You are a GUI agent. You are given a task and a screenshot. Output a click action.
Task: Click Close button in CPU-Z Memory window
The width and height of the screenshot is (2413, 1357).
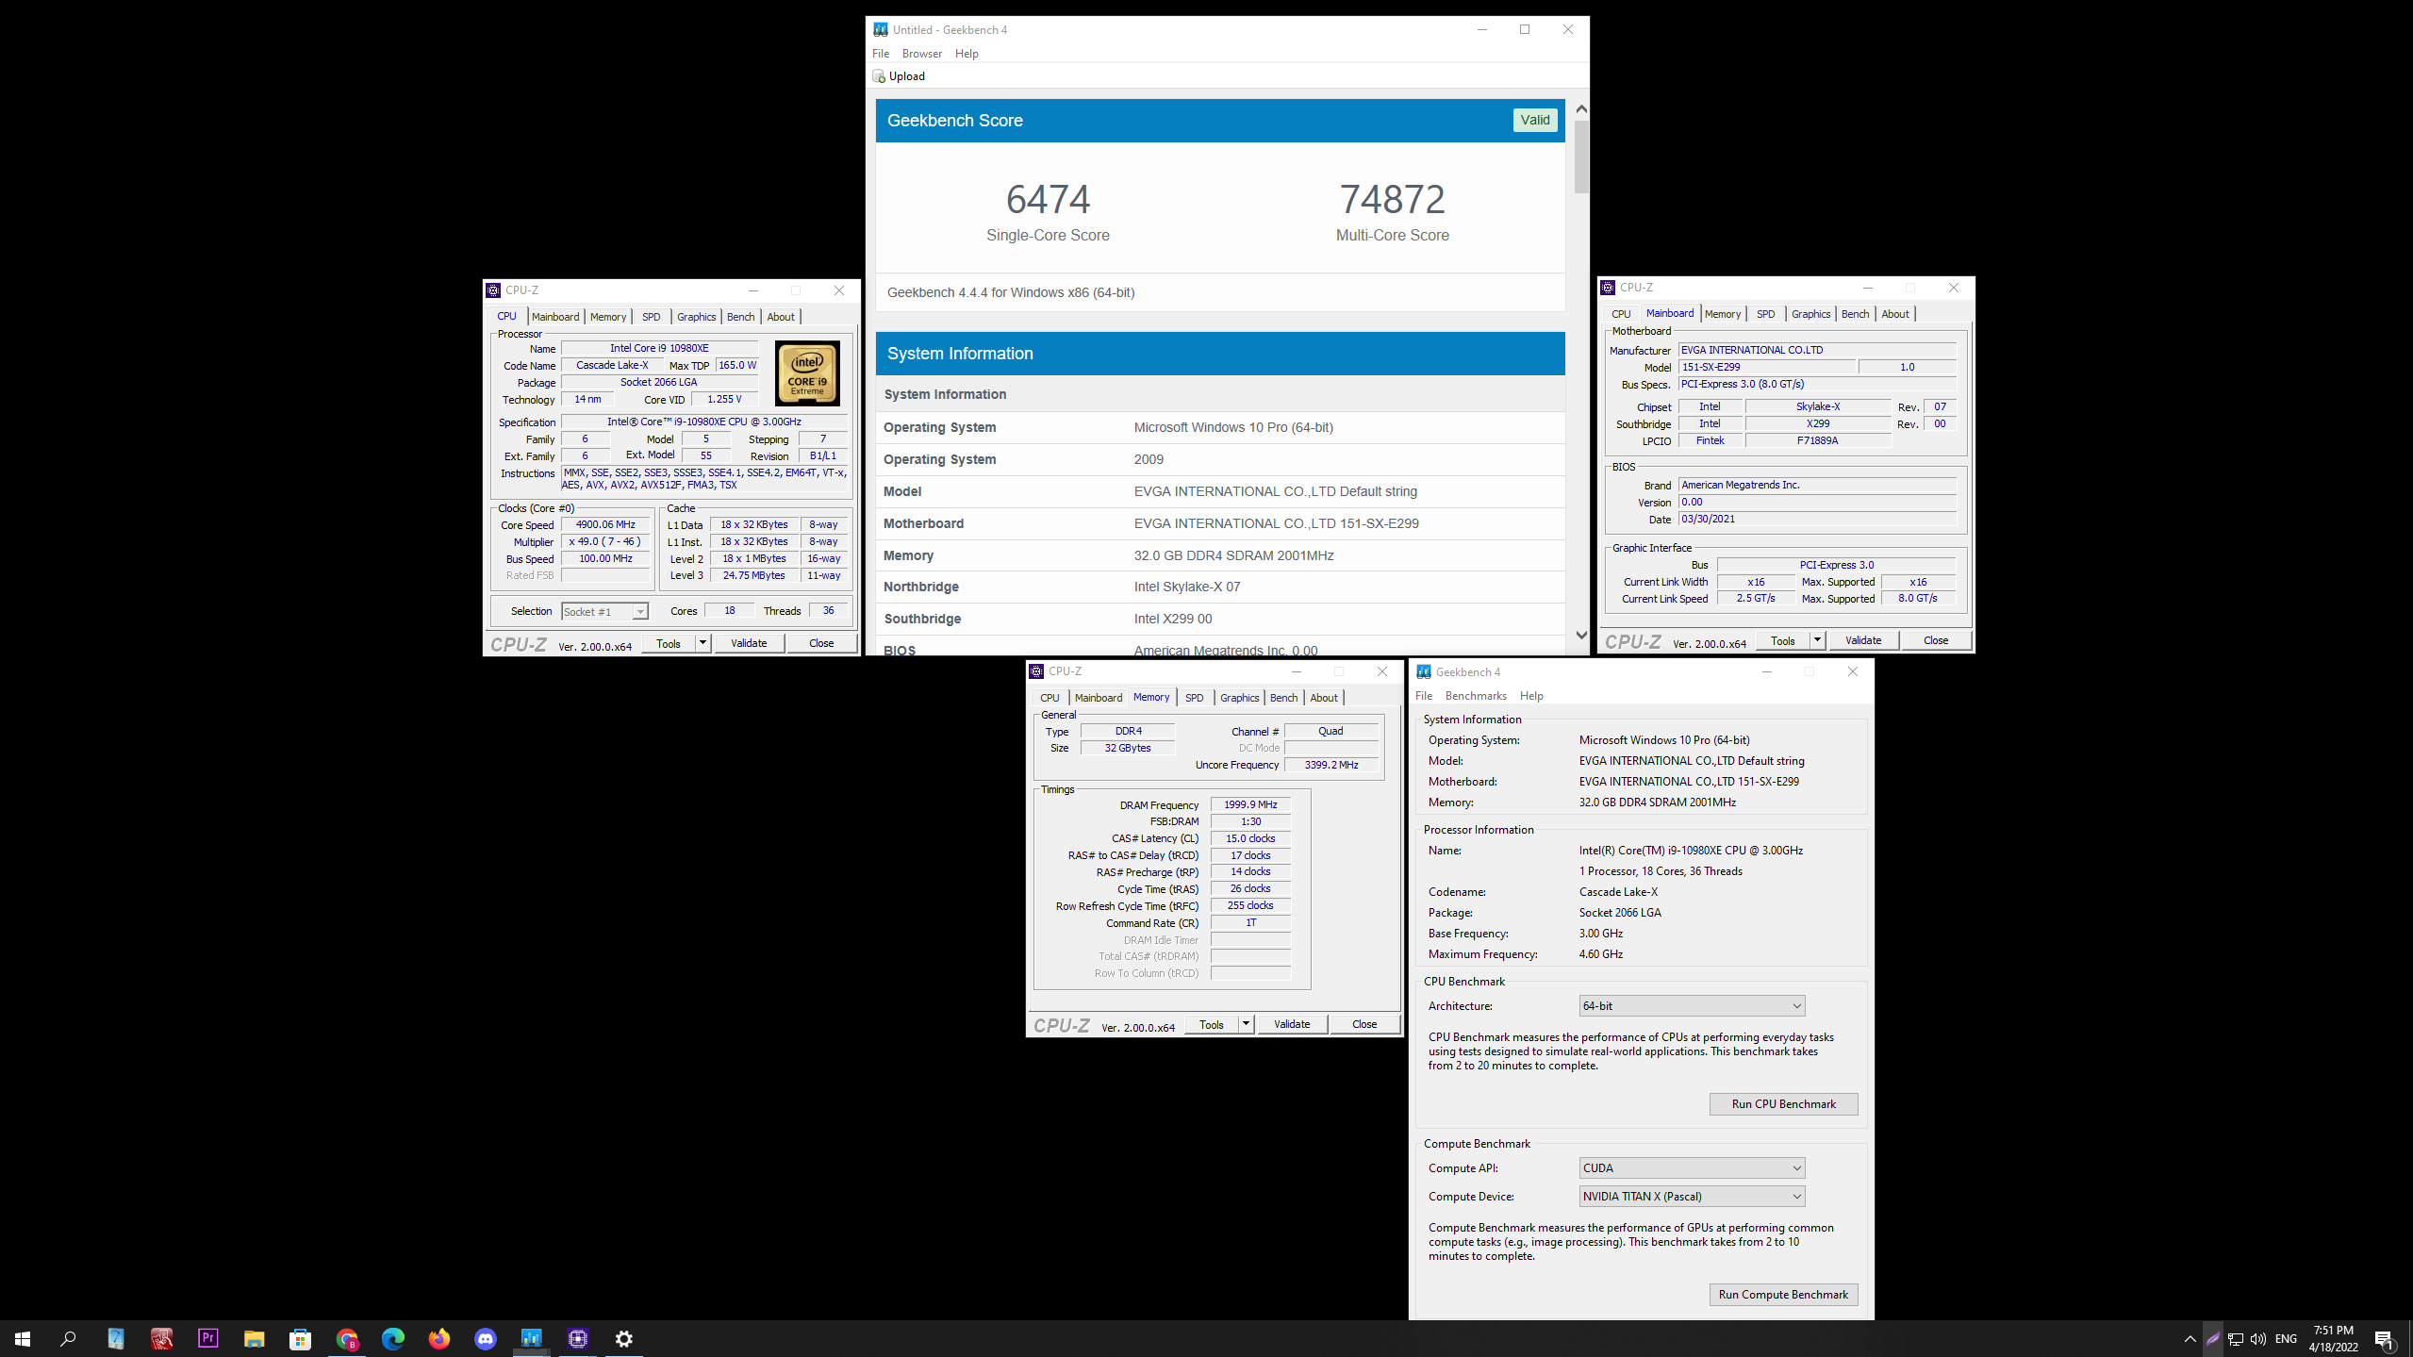tap(1364, 1024)
